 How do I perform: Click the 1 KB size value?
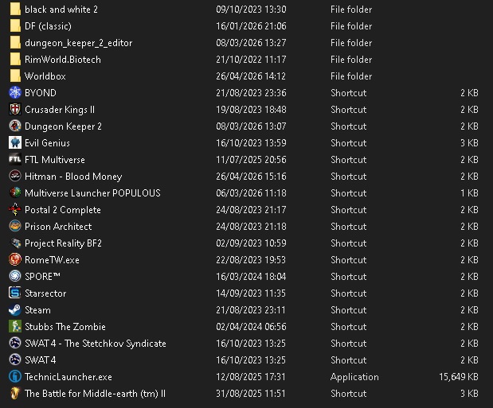(469, 192)
